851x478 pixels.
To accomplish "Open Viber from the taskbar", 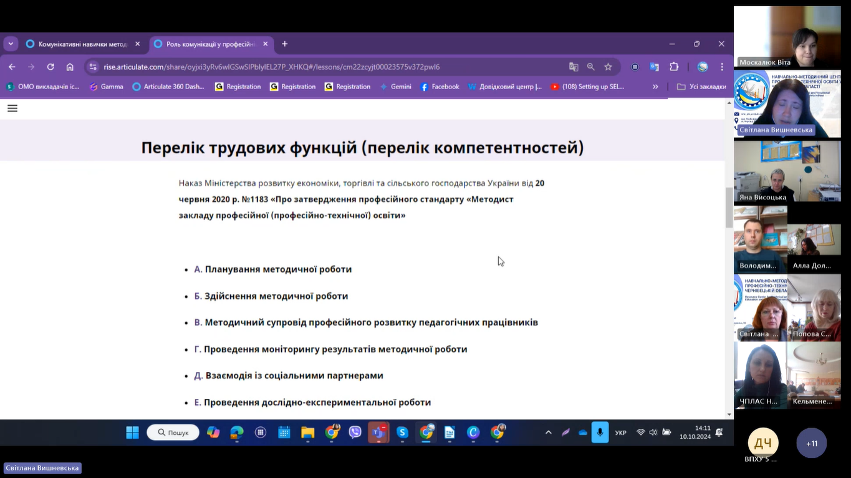I will (355, 433).
